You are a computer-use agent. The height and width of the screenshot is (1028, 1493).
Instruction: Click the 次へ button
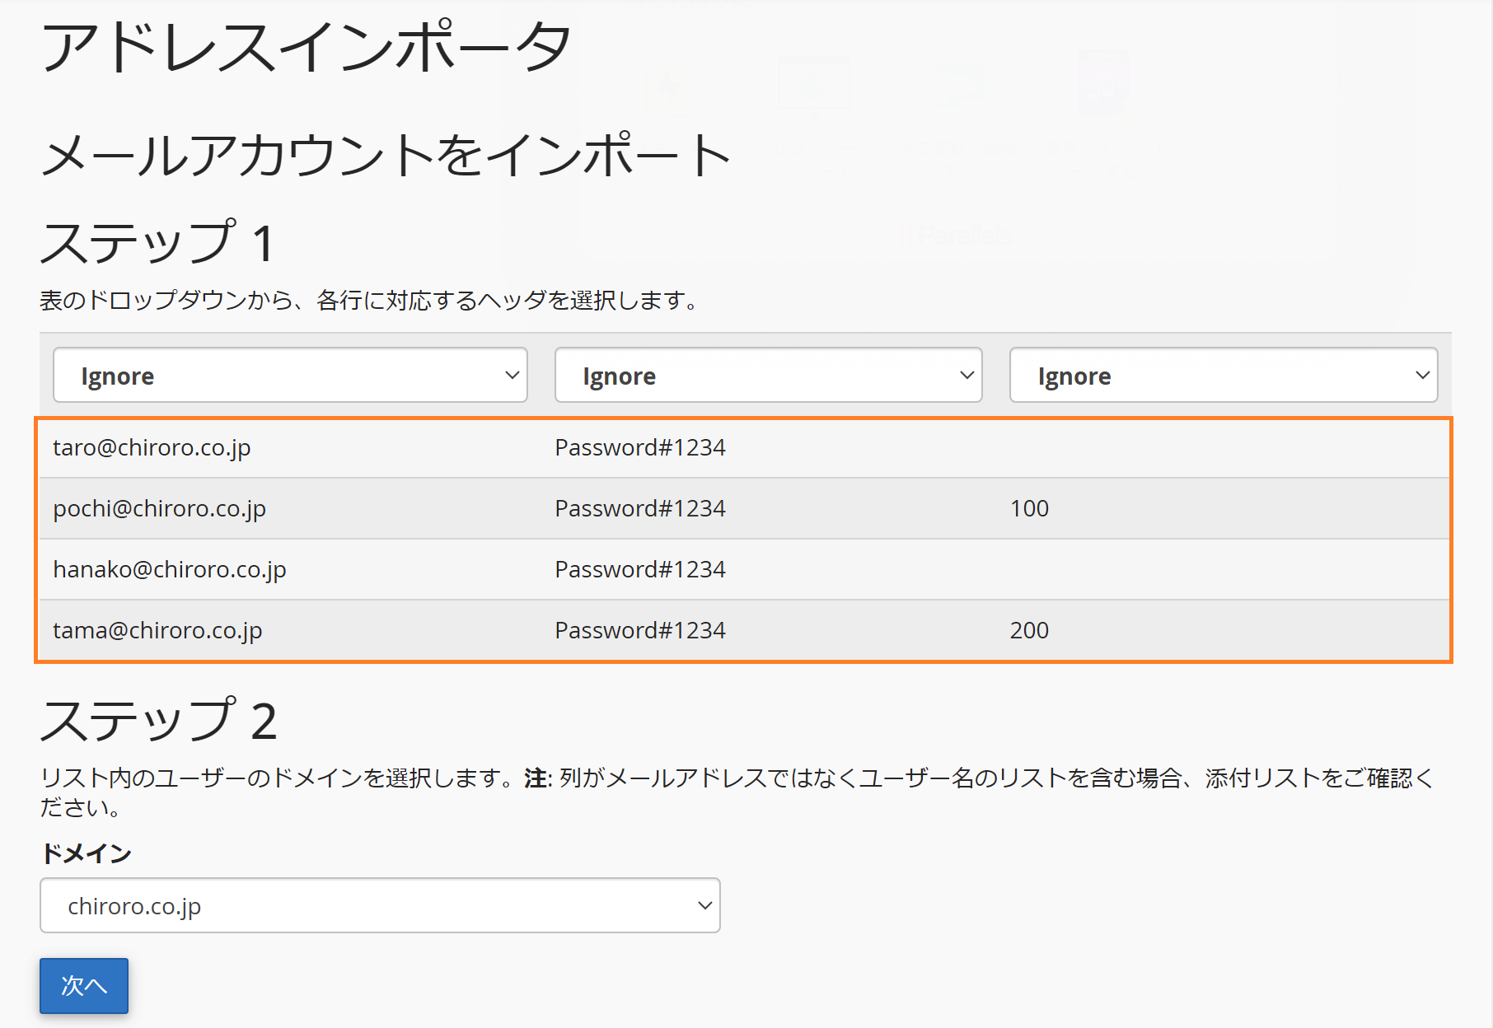tap(84, 985)
